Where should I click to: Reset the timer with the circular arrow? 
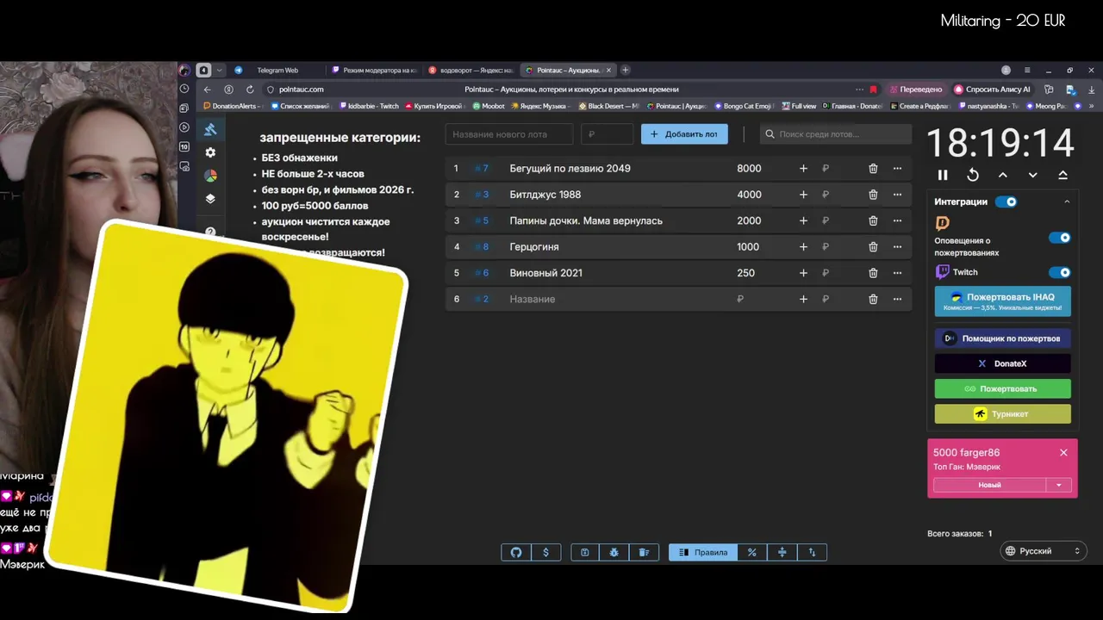pyautogui.click(x=973, y=175)
